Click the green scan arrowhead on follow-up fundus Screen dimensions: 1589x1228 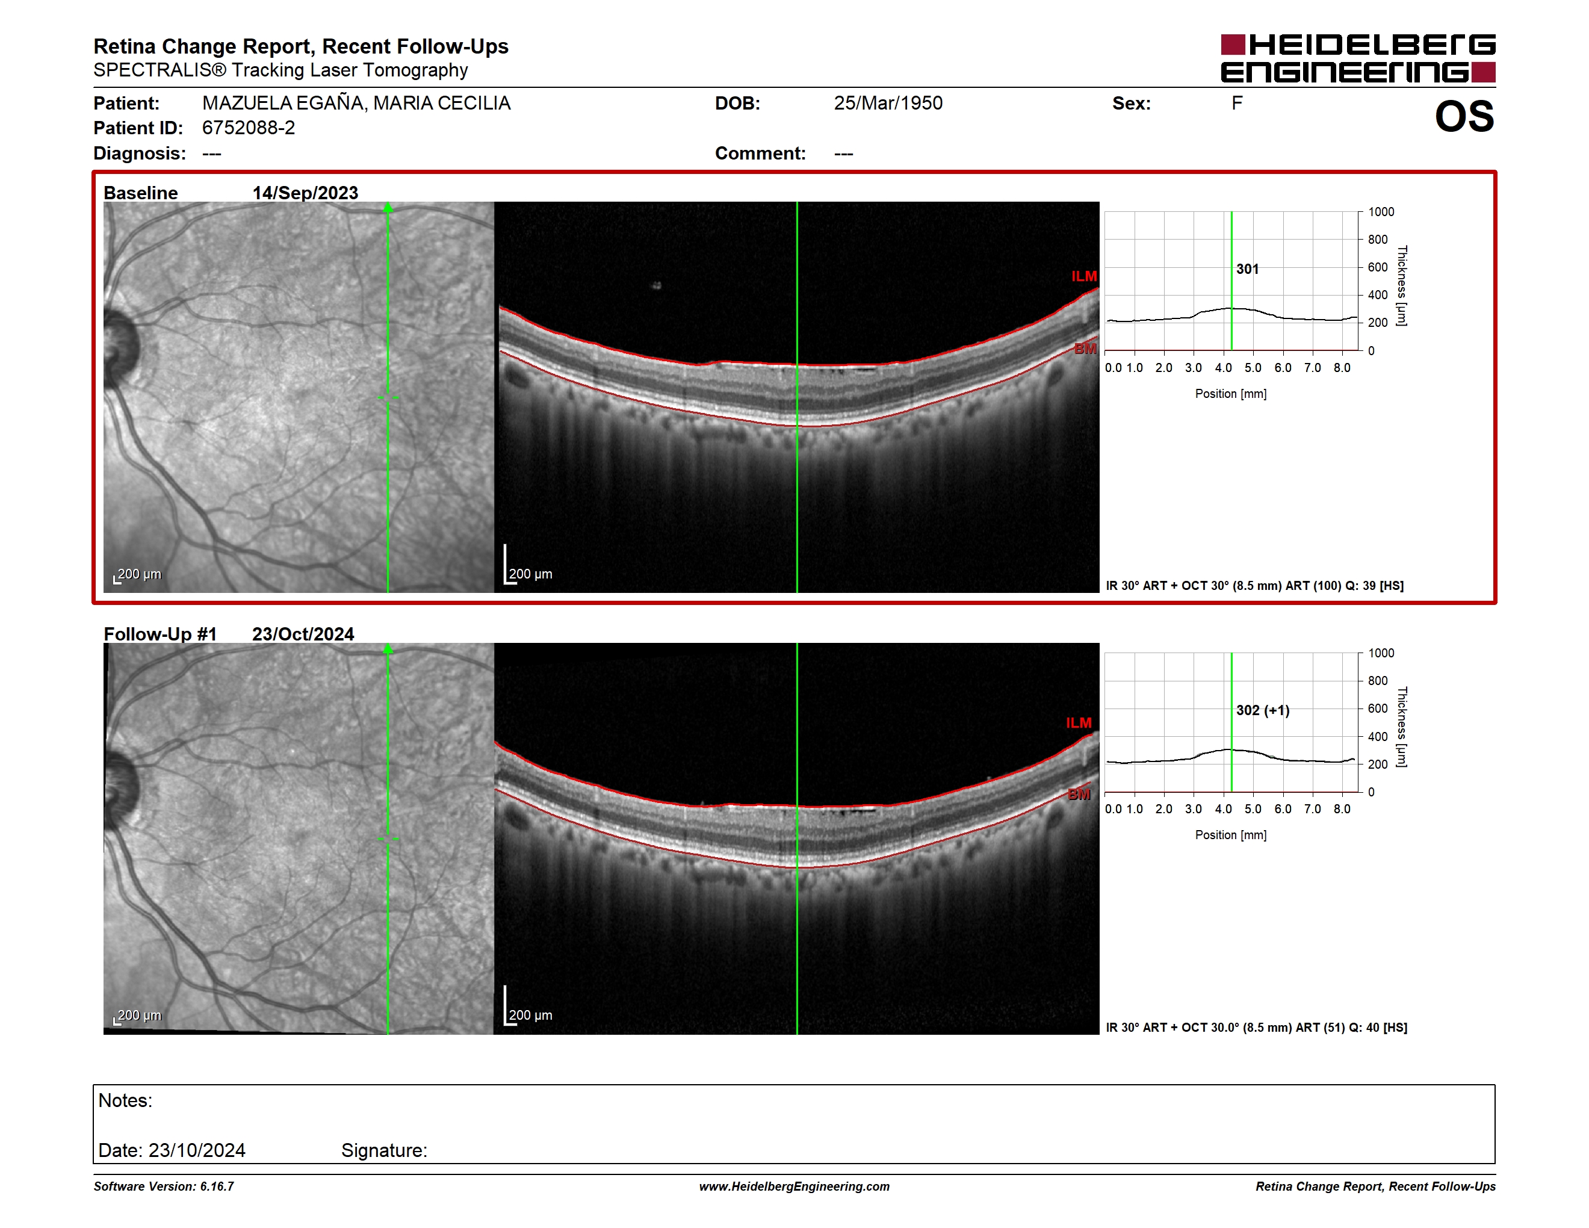point(388,649)
